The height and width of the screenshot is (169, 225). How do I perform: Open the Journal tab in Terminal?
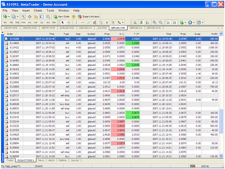pyautogui.click(x=75, y=160)
